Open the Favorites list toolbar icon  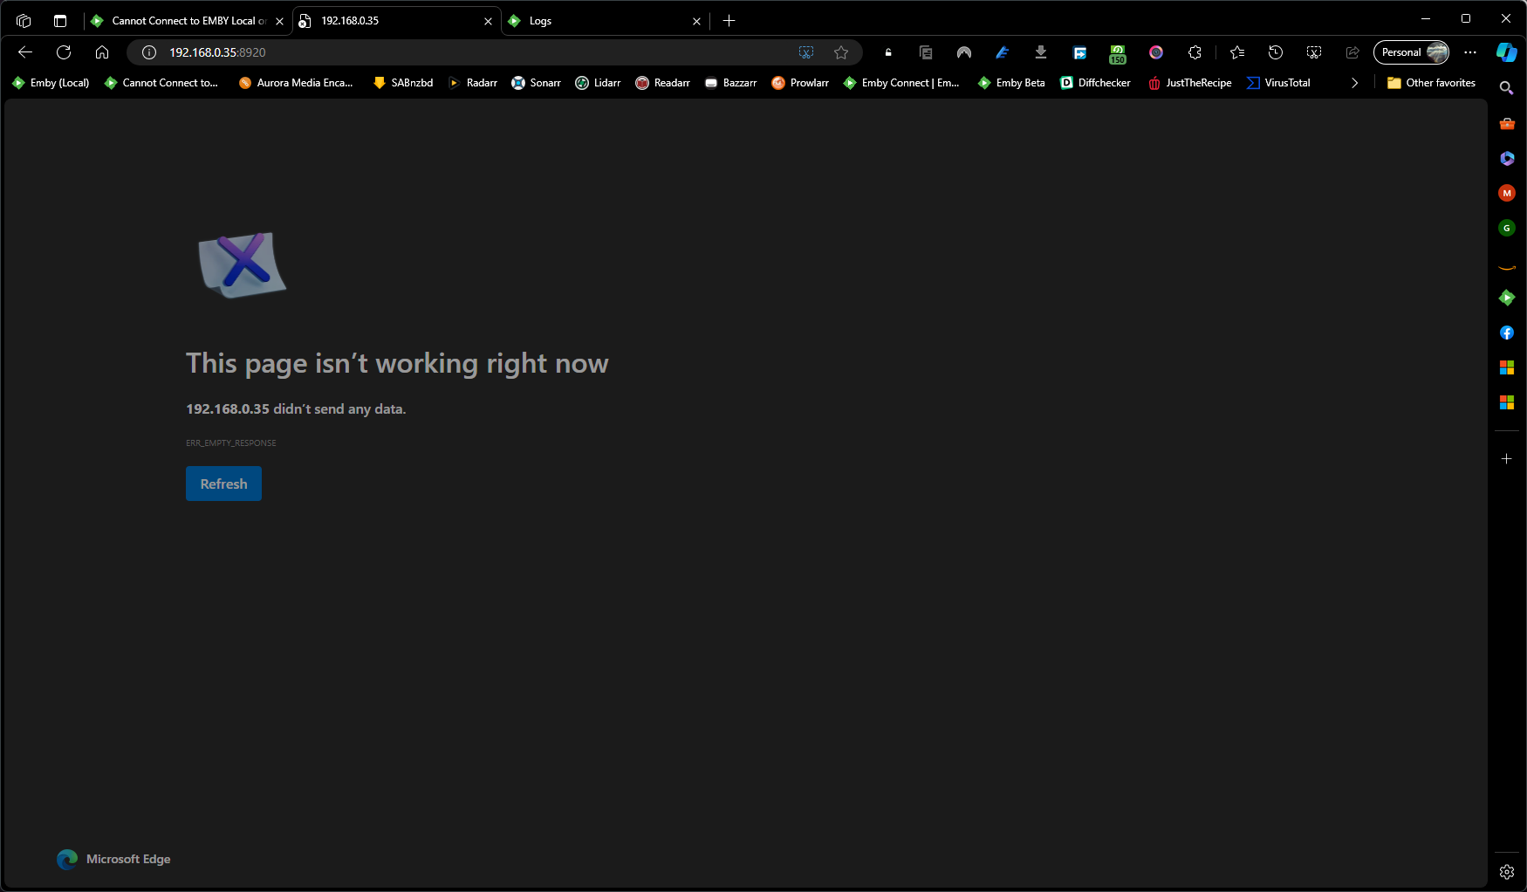[x=1236, y=52]
